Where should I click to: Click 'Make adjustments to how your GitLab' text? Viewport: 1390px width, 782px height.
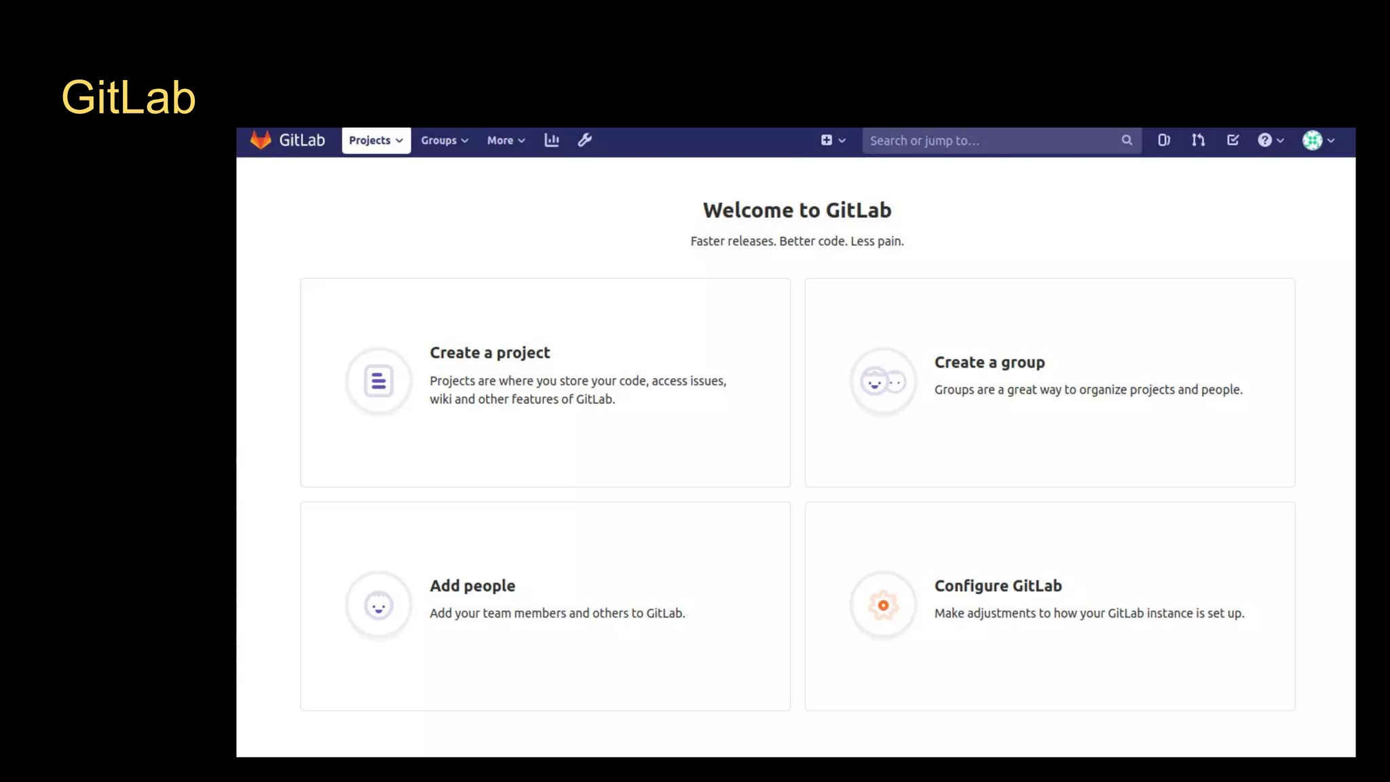pyautogui.click(x=1089, y=613)
